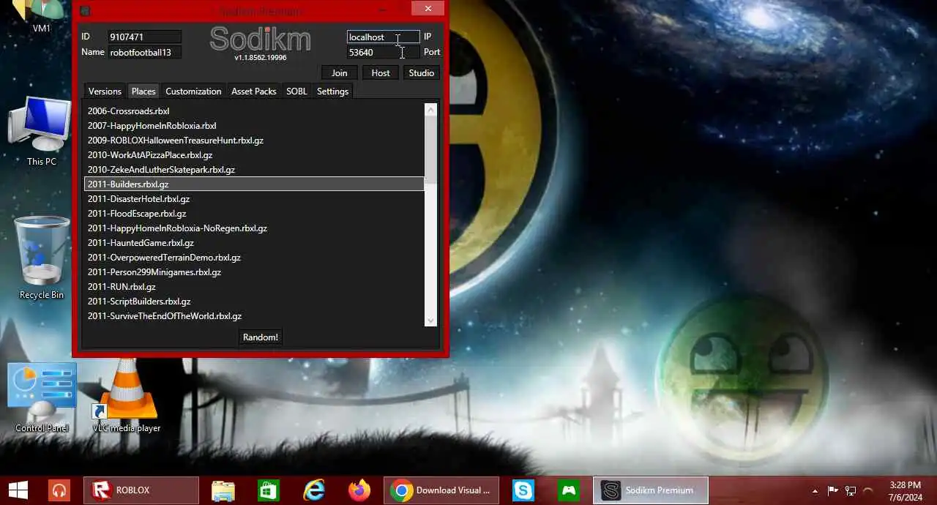Open File Explorer from the taskbar

[223, 490]
